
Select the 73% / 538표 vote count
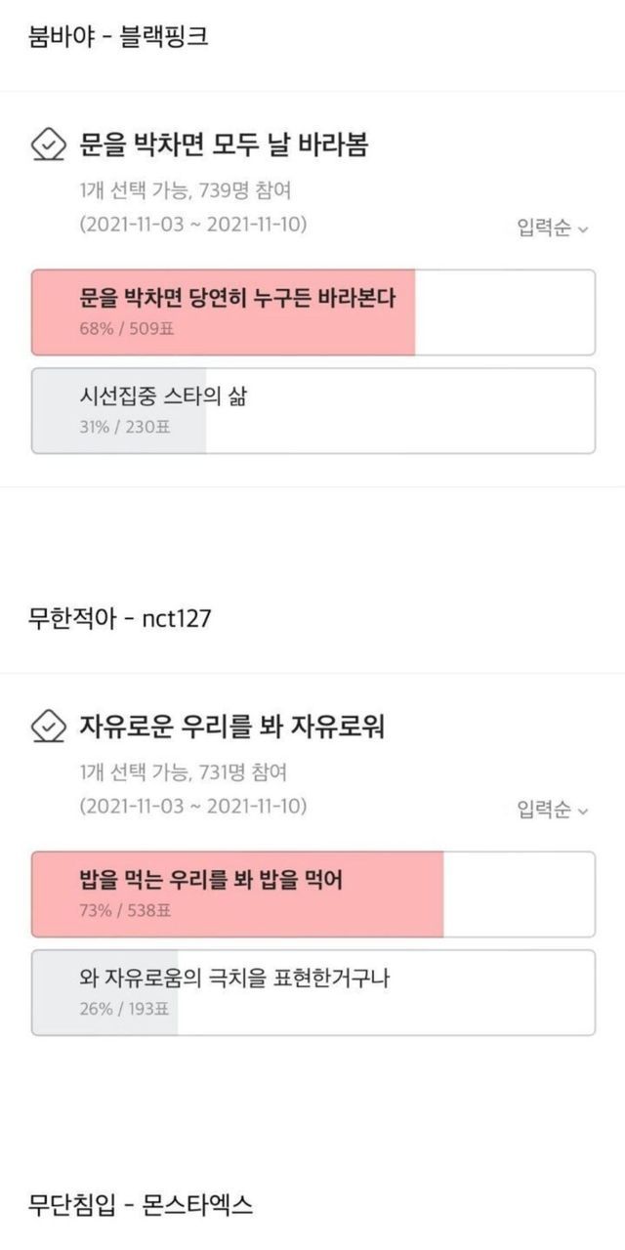(x=124, y=911)
